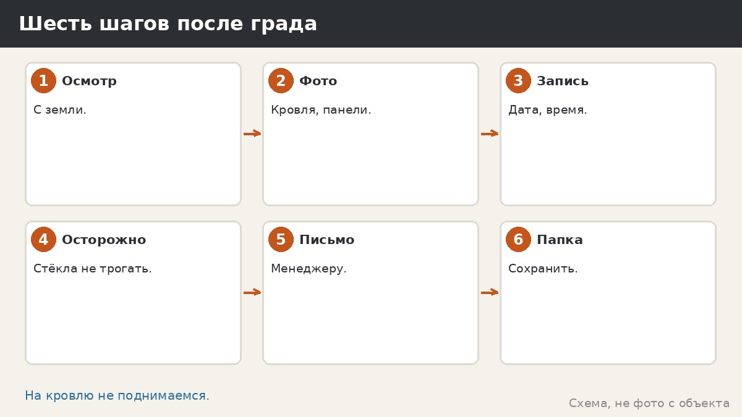Click the number 6 circle icon
The width and height of the screenshot is (742, 417).
coord(518,240)
